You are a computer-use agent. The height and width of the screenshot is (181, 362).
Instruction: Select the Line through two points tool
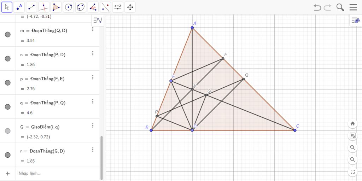pyautogui.click(x=31, y=7)
